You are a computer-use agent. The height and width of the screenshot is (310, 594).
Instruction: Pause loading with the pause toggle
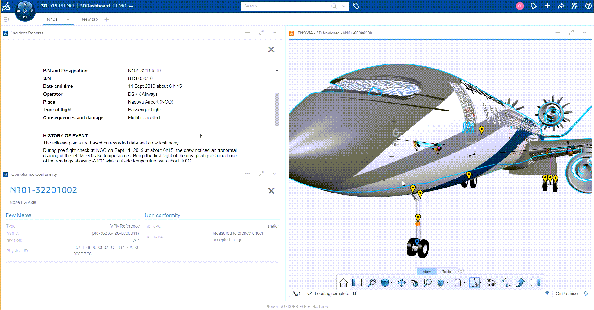click(354, 294)
